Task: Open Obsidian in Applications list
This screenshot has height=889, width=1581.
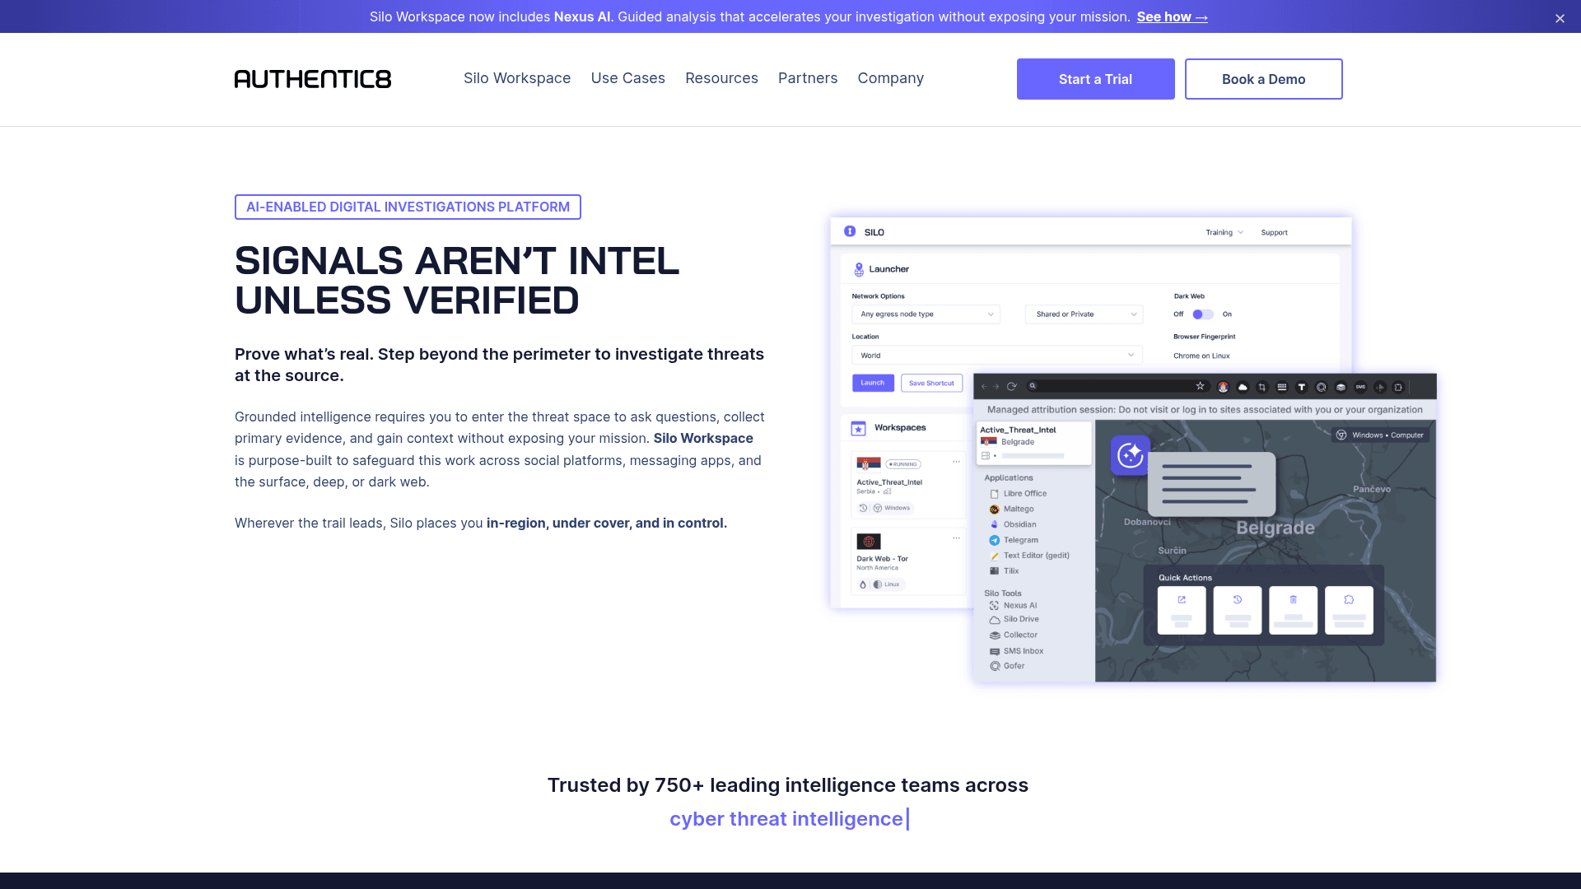Action: 1013,524
